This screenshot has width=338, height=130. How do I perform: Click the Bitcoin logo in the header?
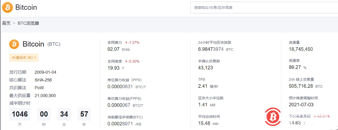[7, 7]
